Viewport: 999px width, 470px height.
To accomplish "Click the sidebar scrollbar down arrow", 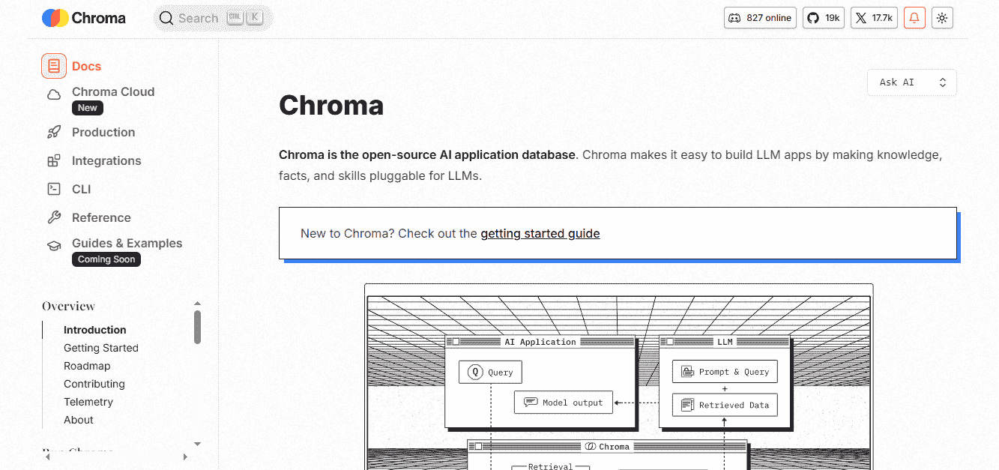I will (x=197, y=444).
